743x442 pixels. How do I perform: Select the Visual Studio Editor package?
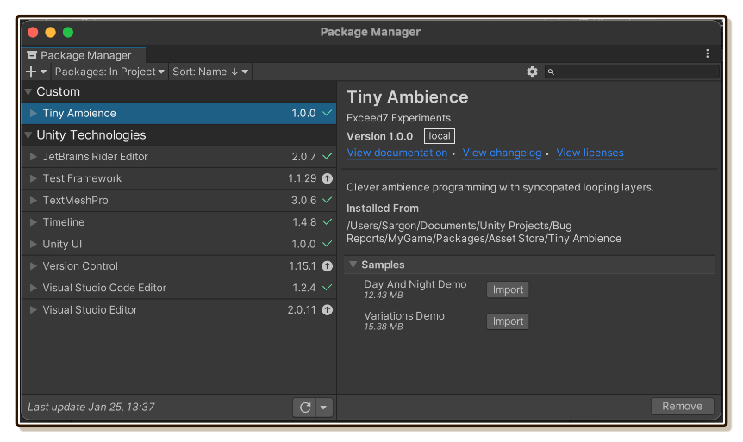pyautogui.click(x=178, y=310)
